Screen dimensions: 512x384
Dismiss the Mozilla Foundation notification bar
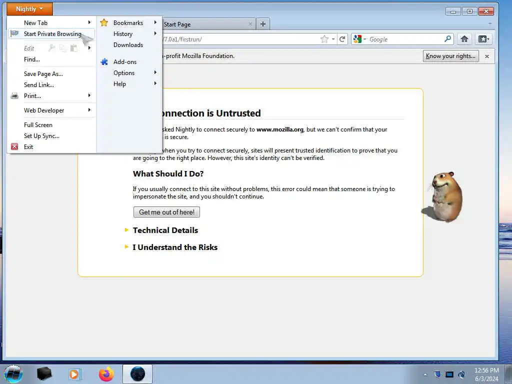[487, 56]
